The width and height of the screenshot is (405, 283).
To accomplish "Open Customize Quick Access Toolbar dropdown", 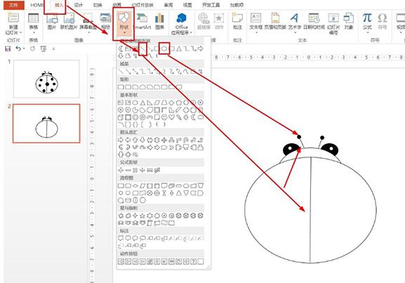I will click(x=53, y=48).
